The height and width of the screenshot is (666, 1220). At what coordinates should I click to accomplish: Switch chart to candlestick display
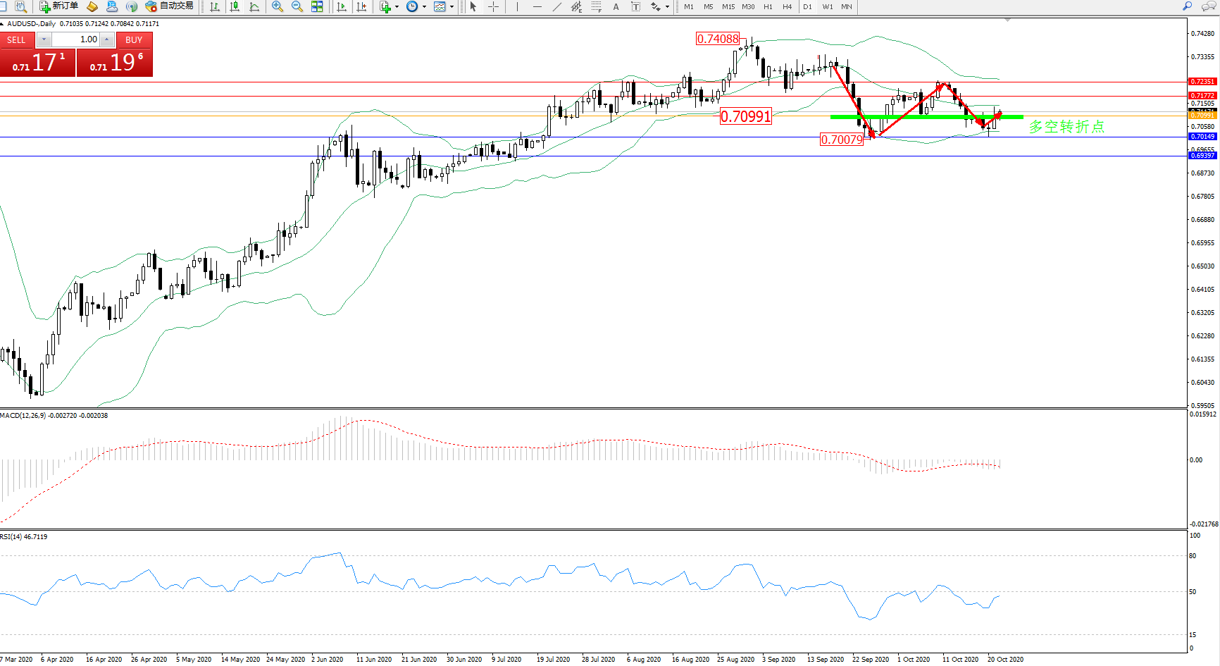click(x=235, y=6)
